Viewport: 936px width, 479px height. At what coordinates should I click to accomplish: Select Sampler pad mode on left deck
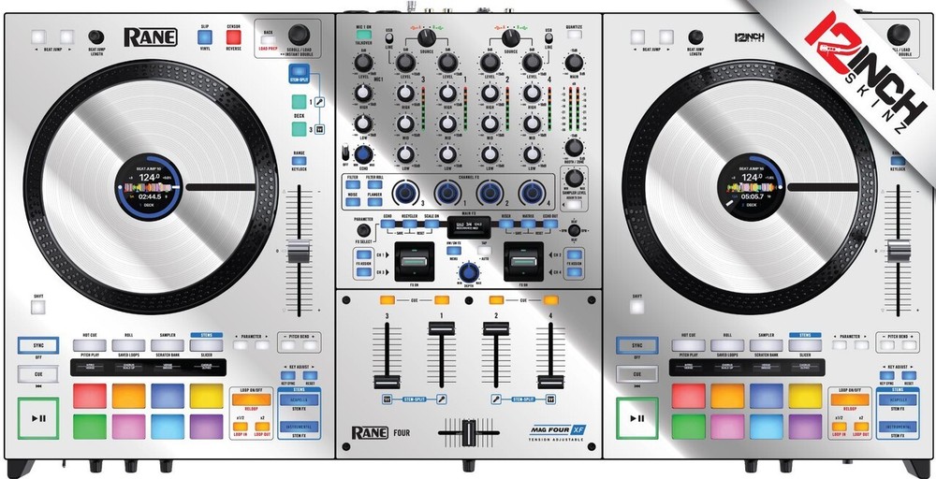[x=168, y=345]
